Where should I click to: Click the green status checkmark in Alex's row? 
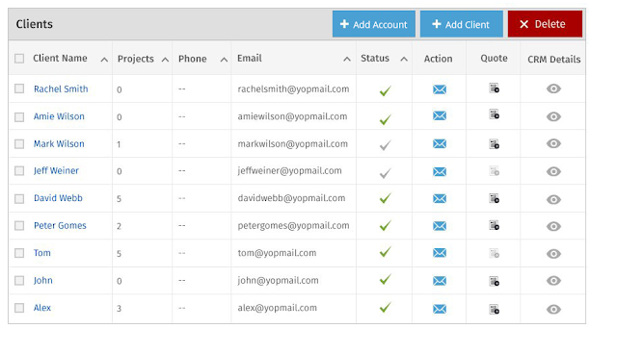[386, 307]
